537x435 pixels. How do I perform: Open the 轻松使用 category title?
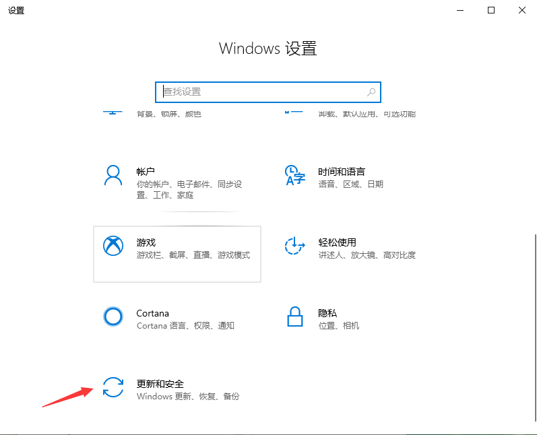pos(337,242)
